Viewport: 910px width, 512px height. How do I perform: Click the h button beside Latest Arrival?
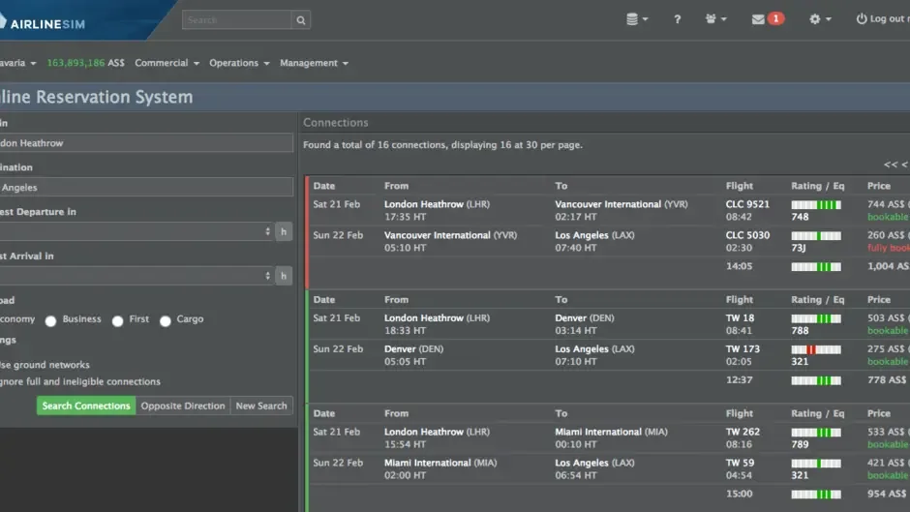[x=284, y=276]
